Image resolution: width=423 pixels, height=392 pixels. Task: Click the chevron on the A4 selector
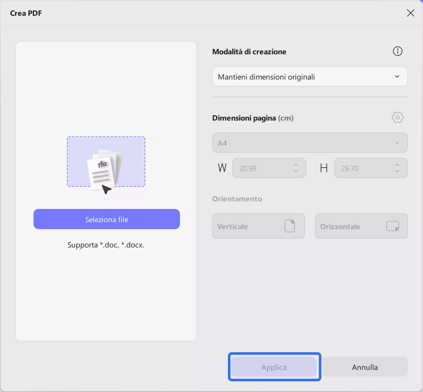click(x=397, y=143)
